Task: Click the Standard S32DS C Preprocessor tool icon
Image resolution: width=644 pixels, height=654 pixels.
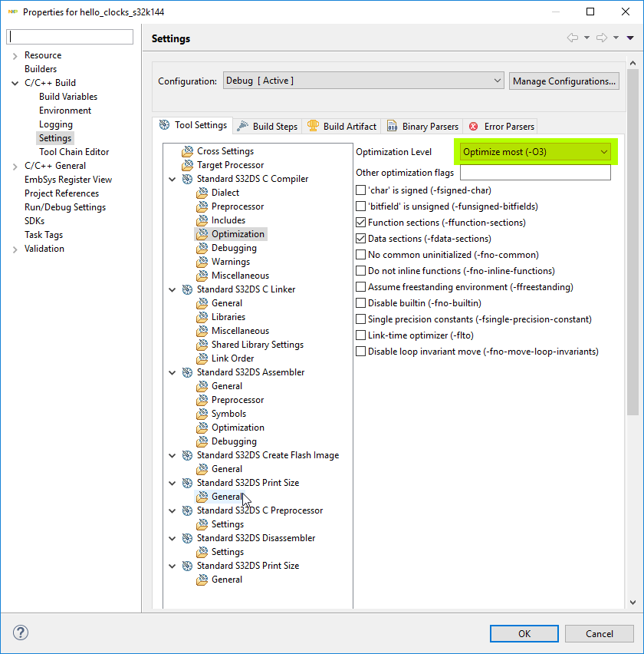Action: (x=188, y=510)
